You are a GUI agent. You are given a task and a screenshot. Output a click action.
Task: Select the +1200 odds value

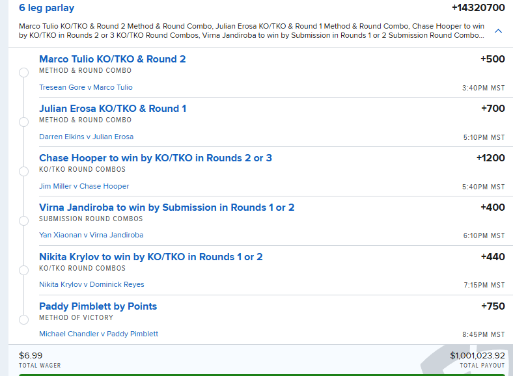coord(490,158)
